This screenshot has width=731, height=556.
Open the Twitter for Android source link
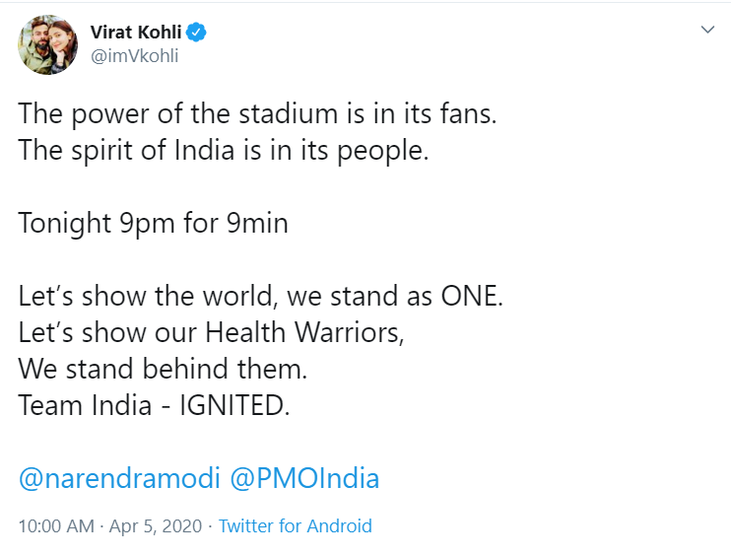click(295, 526)
